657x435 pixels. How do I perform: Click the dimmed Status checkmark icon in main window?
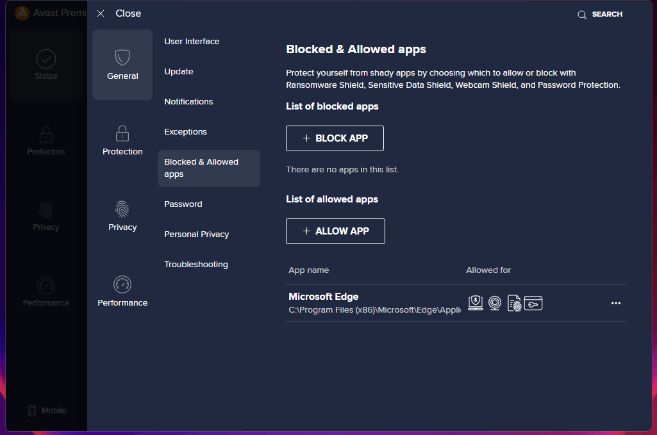coord(46,58)
